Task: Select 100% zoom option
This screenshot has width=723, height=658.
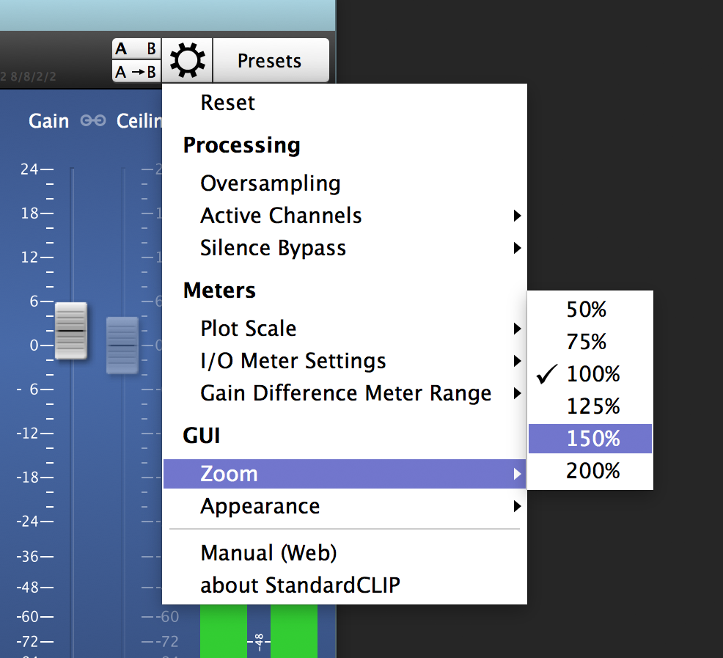Action: pos(590,374)
